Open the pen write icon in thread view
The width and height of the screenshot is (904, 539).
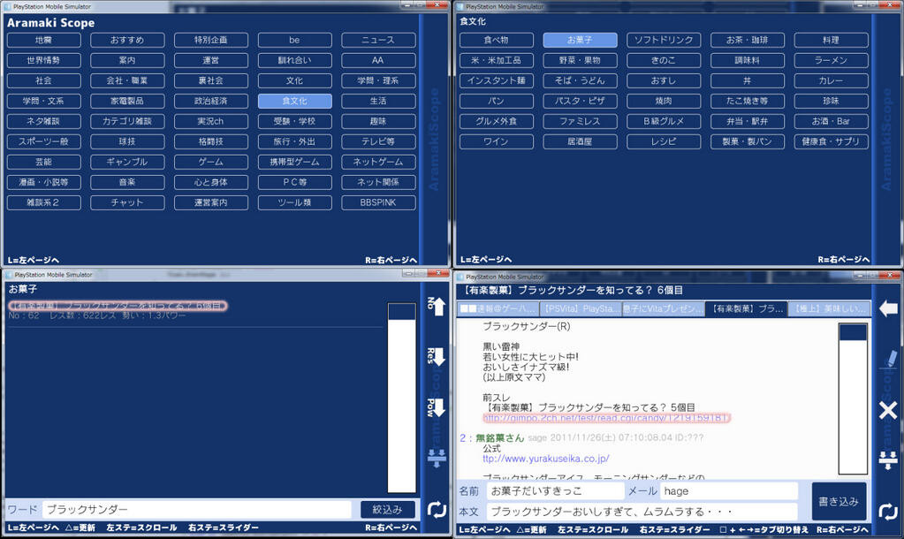pos(889,359)
